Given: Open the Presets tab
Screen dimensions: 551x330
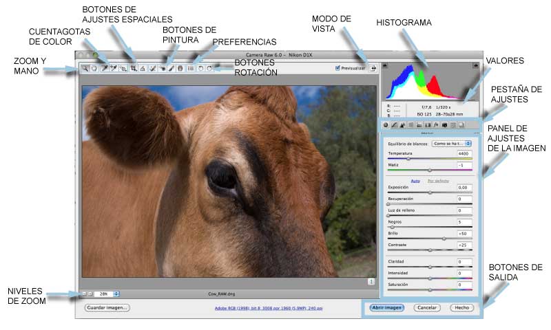Looking at the screenshot, I should coord(453,125).
